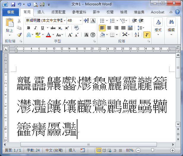Click the vertical scrollbar thumb

[x=178, y=67]
